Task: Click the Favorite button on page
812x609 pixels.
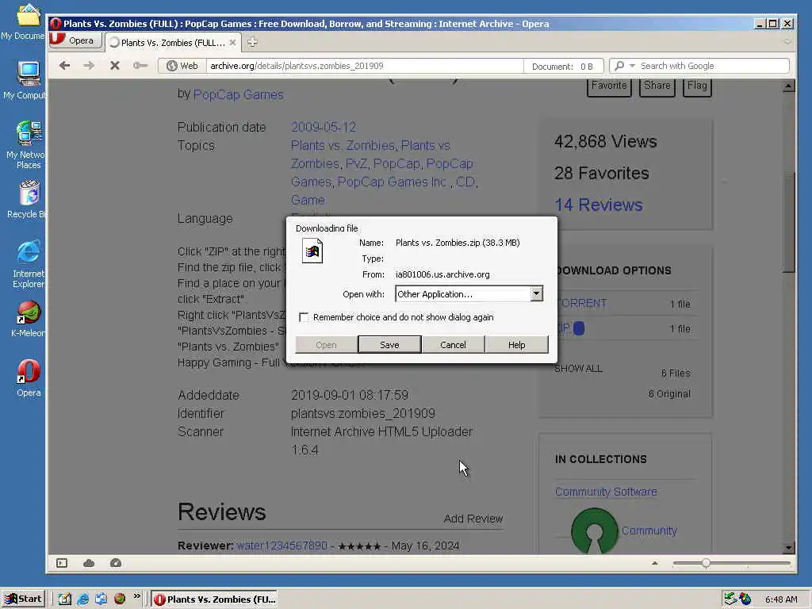Action: pos(609,86)
